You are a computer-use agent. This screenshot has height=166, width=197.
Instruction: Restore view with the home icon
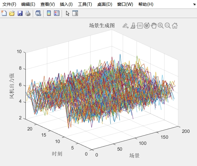pos(175,26)
